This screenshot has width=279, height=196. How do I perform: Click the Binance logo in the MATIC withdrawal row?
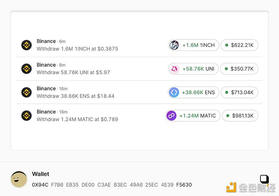tap(27, 116)
